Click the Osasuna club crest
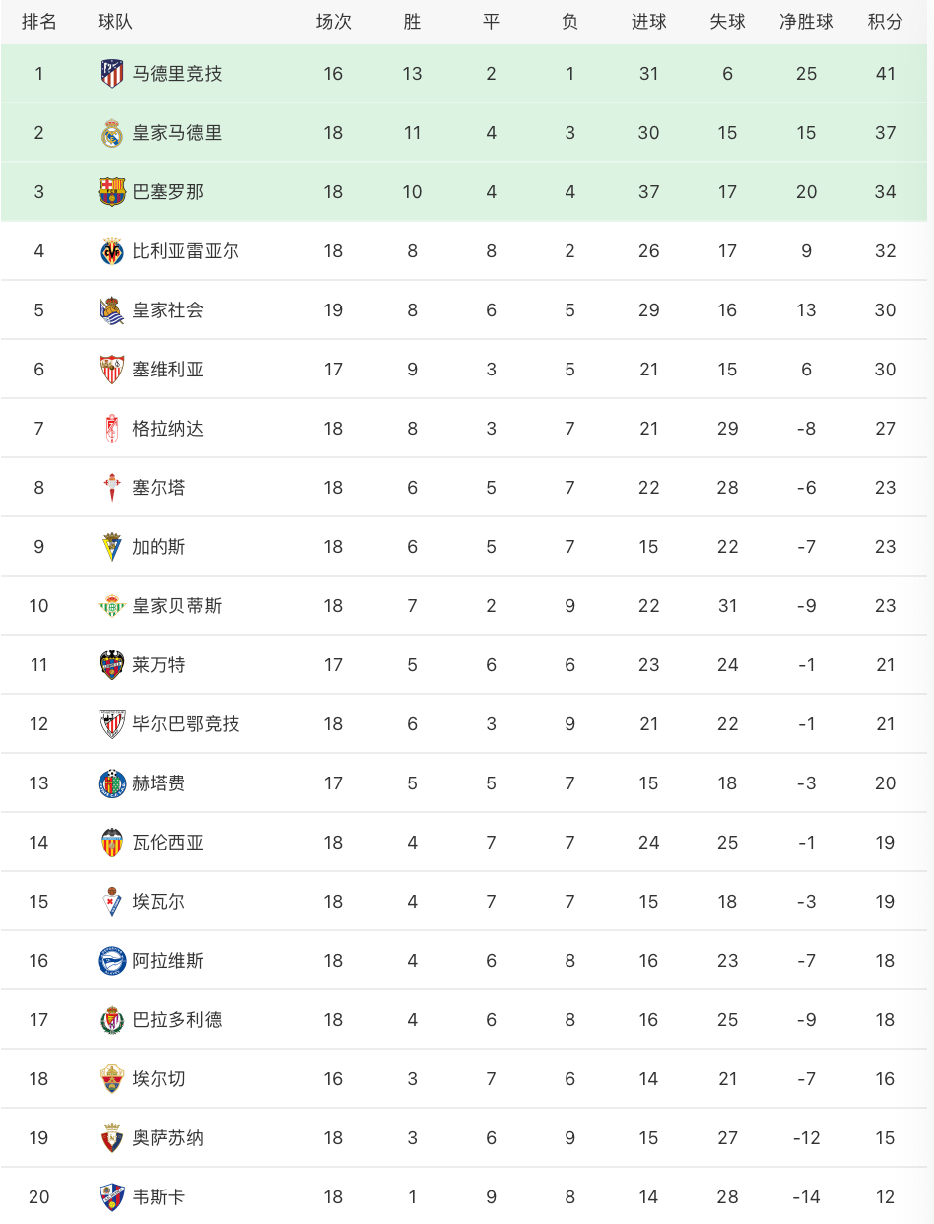Image resolution: width=934 pixels, height=1224 pixels. (112, 1138)
